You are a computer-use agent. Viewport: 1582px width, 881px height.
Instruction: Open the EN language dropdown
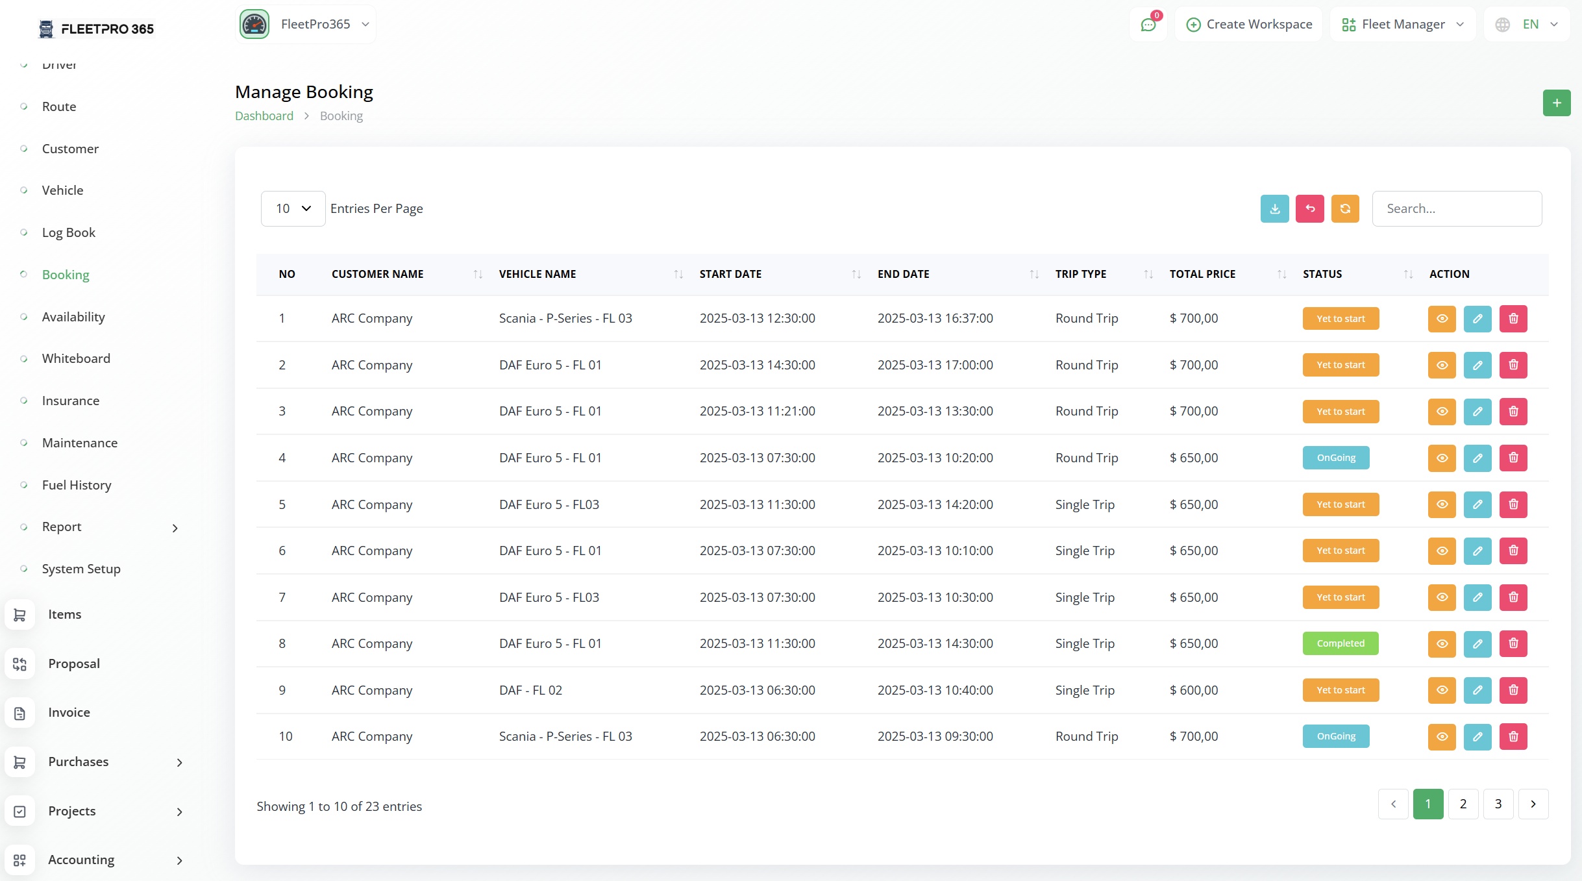pos(1526,25)
